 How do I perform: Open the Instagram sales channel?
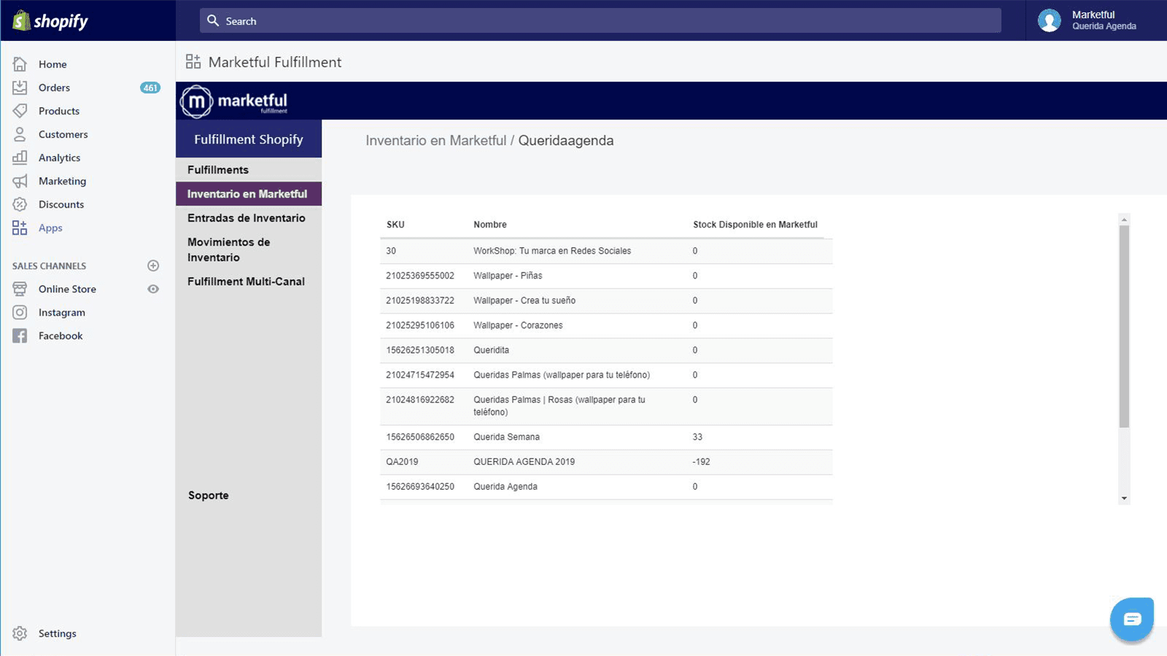tap(61, 312)
